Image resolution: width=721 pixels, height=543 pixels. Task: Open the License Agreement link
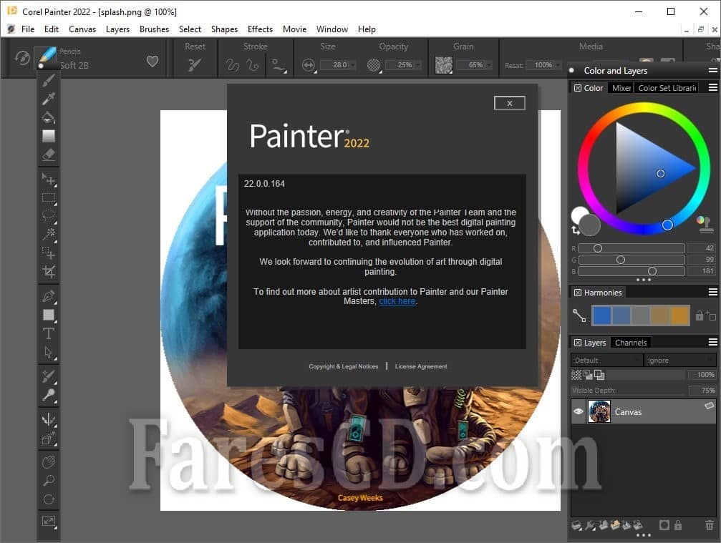[421, 366]
